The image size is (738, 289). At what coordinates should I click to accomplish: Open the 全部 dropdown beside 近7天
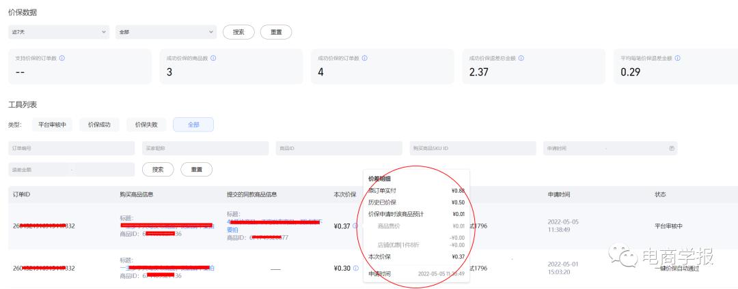(165, 32)
